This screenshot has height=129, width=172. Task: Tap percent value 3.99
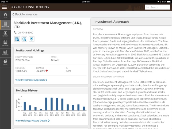pos(68,71)
